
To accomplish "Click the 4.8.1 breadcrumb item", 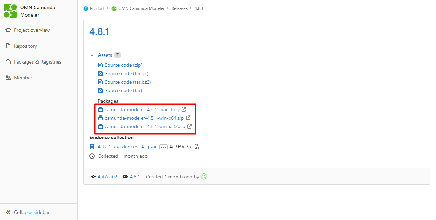I will point(199,8).
